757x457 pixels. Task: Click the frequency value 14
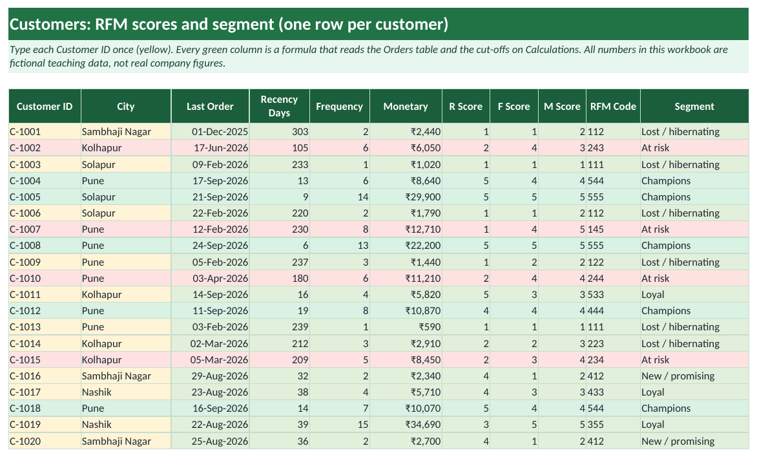tap(339, 197)
